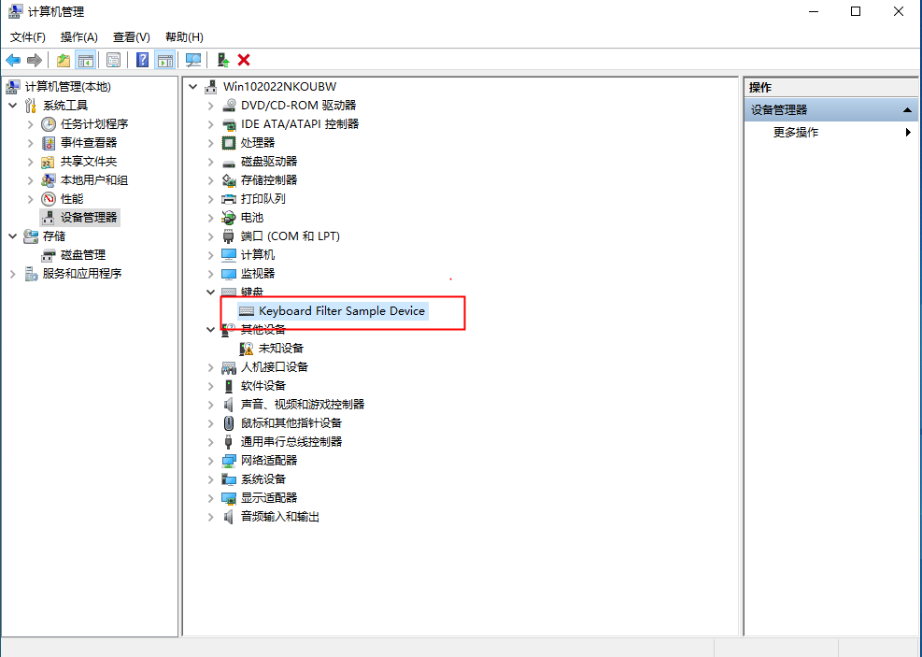Click the forward arrow toolbar button

(35, 60)
